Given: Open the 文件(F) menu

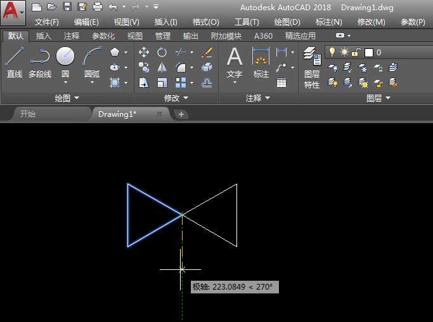Looking at the screenshot, I should pyautogui.click(x=47, y=22).
